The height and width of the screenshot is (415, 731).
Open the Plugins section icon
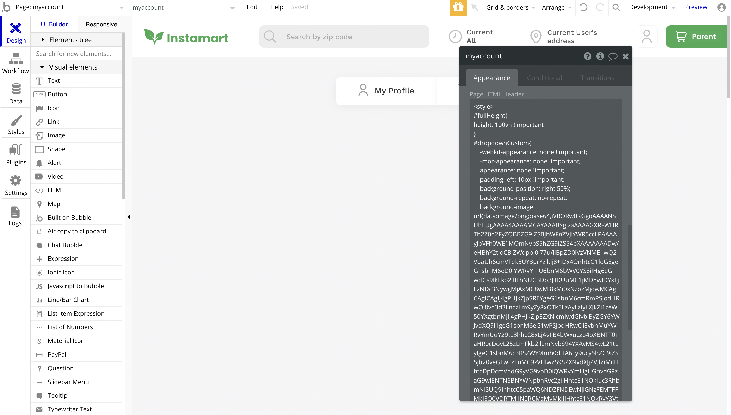pos(16,150)
